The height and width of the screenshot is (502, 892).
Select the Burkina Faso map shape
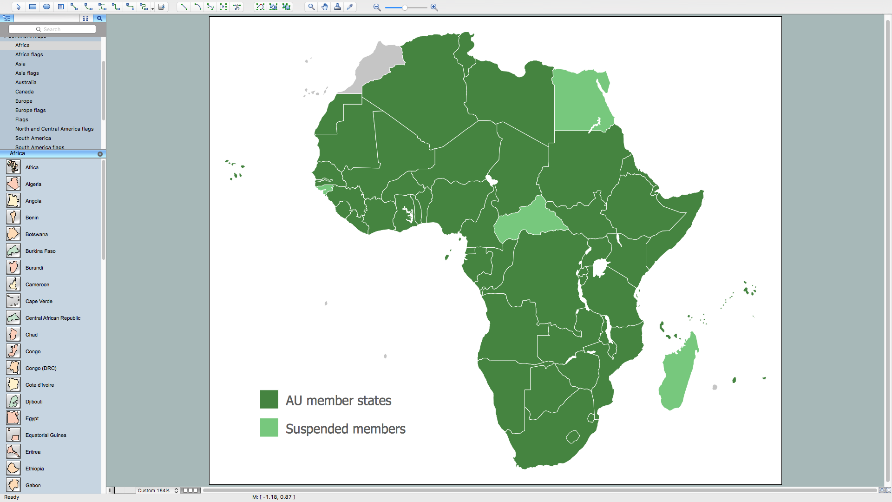pyautogui.click(x=40, y=251)
